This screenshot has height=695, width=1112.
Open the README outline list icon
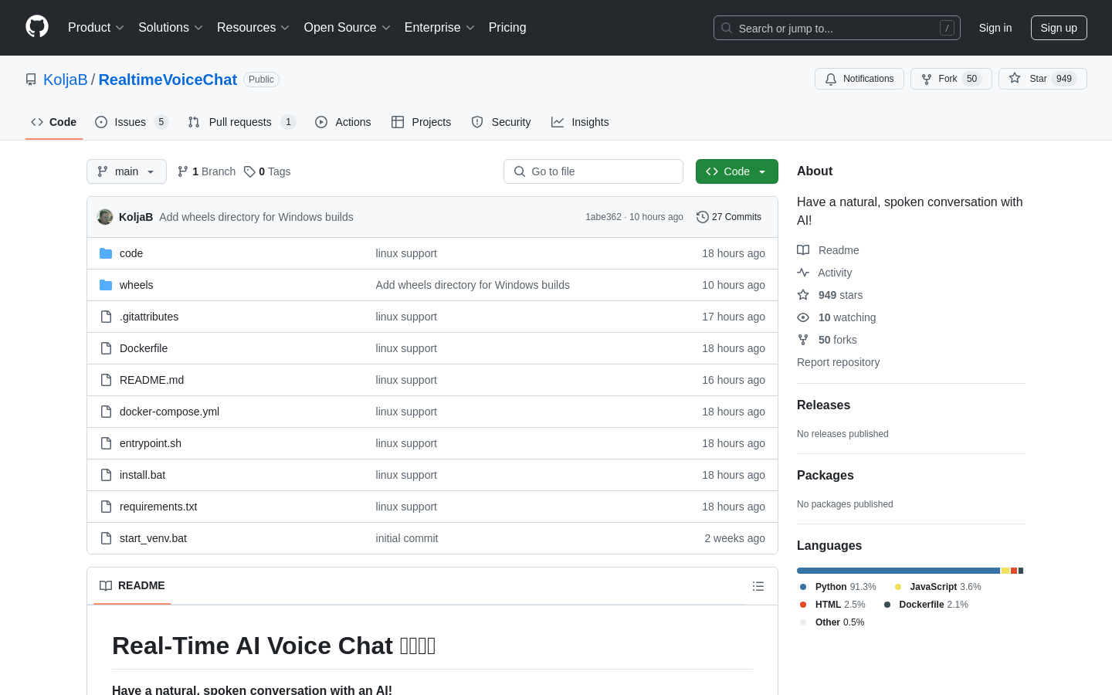pos(758,586)
